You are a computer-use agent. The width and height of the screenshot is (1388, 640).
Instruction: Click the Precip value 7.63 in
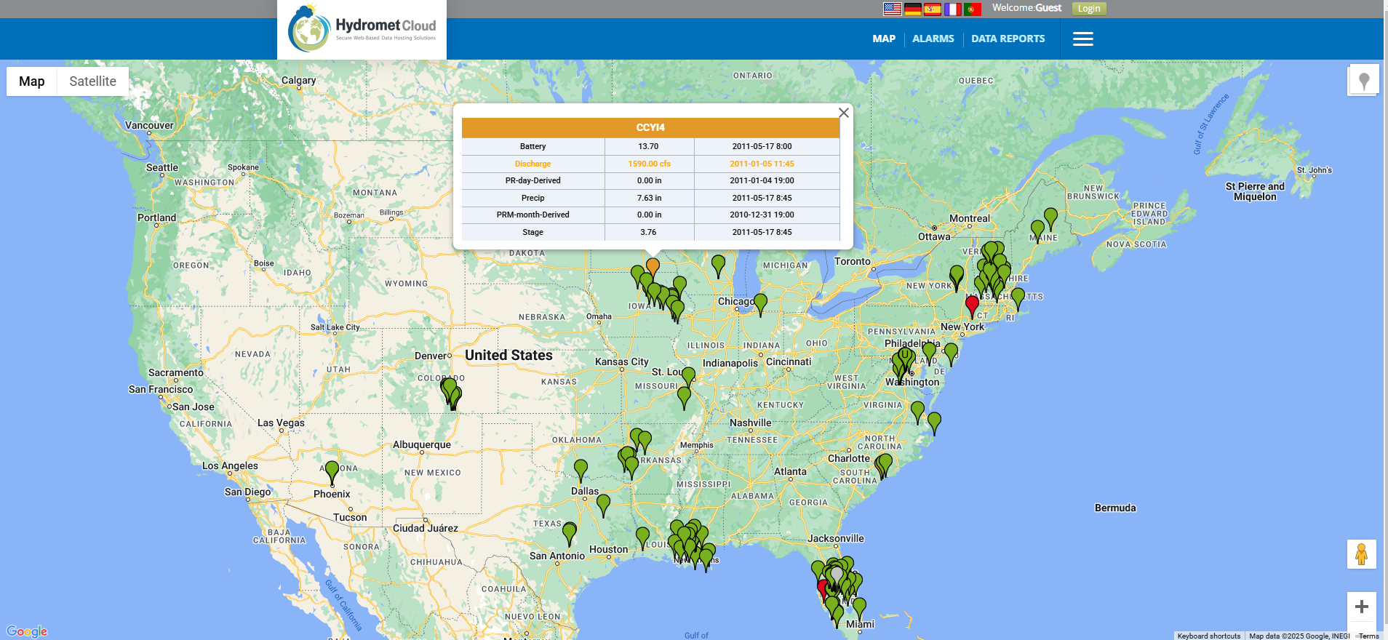pos(649,198)
